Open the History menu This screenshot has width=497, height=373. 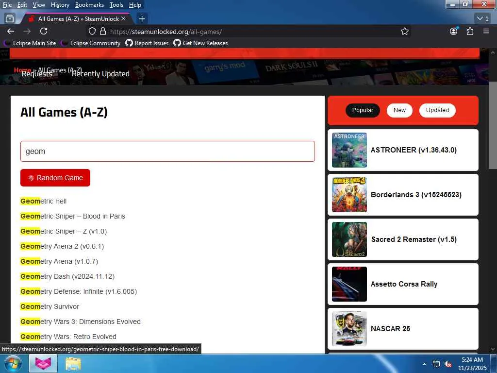pos(60,5)
